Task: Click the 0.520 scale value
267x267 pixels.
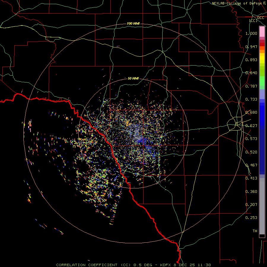Action: tap(251, 152)
